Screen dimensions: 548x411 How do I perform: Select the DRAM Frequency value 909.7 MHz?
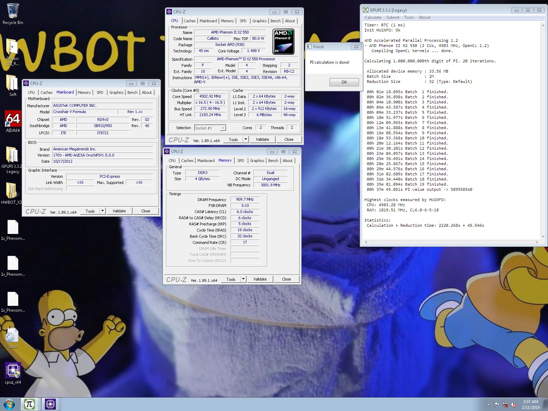point(245,199)
